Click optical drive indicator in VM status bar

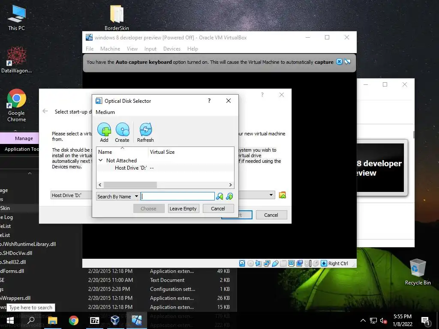pos(250,263)
